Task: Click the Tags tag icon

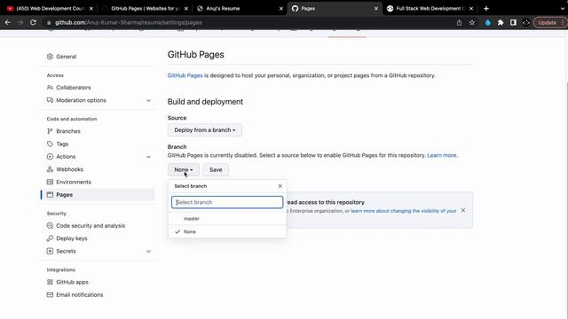Action: (50, 144)
